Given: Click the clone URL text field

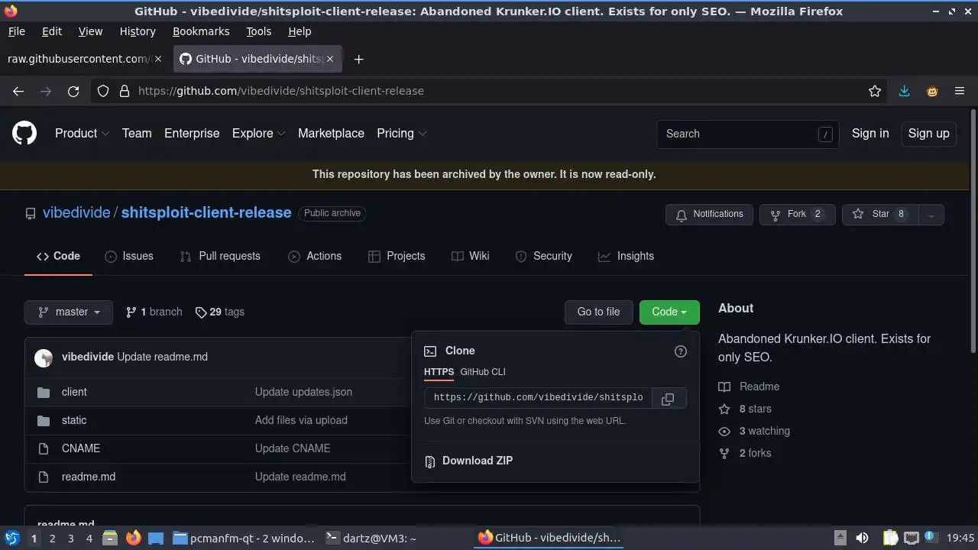Looking at the screenshot, I should [538, 399].
